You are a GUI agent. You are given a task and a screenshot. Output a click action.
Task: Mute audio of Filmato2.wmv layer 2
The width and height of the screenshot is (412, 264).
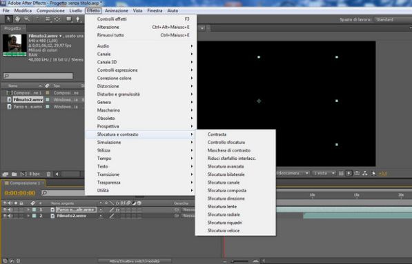click(x=10, y=216)
